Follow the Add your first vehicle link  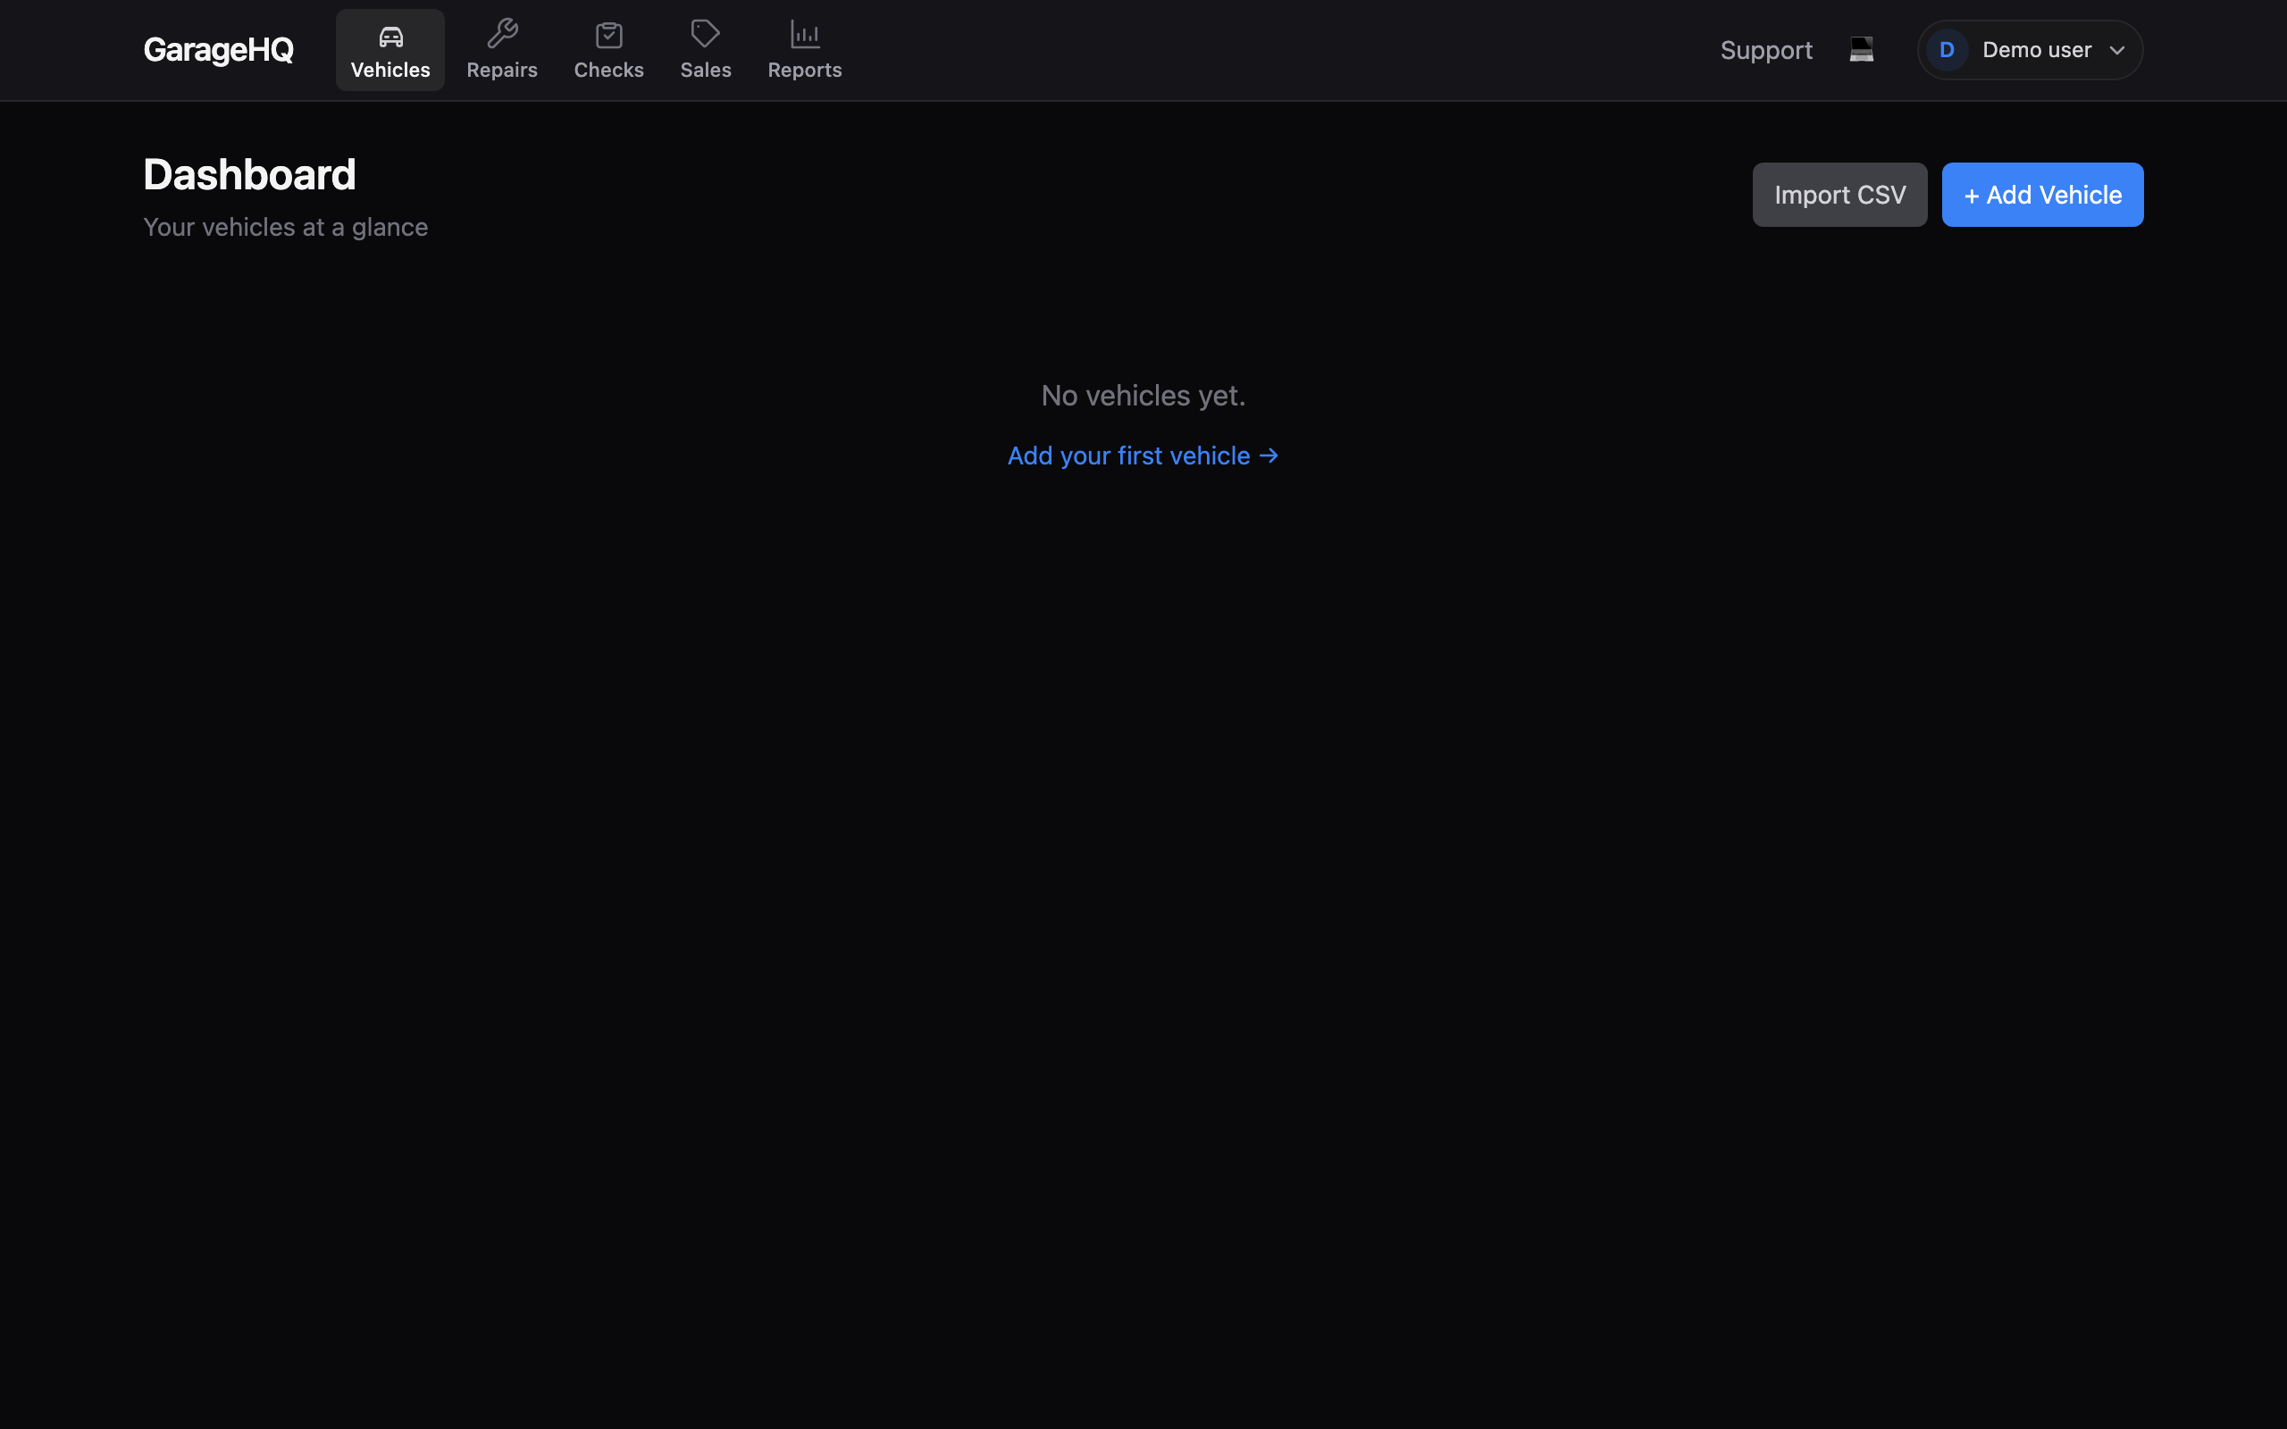tap(1143, 455)
